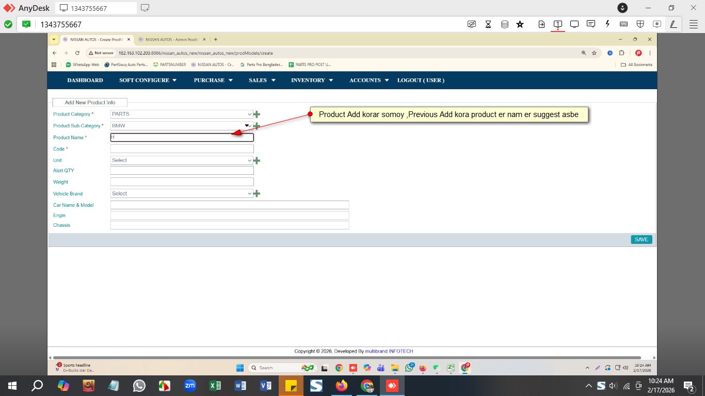Click the remote Chrome address bar URL
Viewport: 705px width, 396px height.
[x=196, y=53]
